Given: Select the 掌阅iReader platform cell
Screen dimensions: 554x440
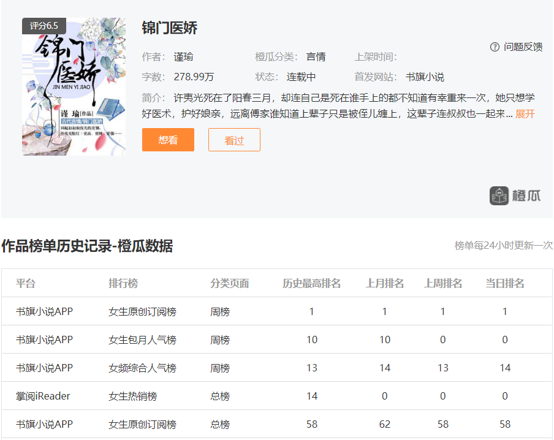Looking at the screenshot, I should click(43, 396).
